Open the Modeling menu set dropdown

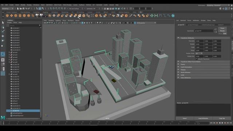tap(8, 9)
